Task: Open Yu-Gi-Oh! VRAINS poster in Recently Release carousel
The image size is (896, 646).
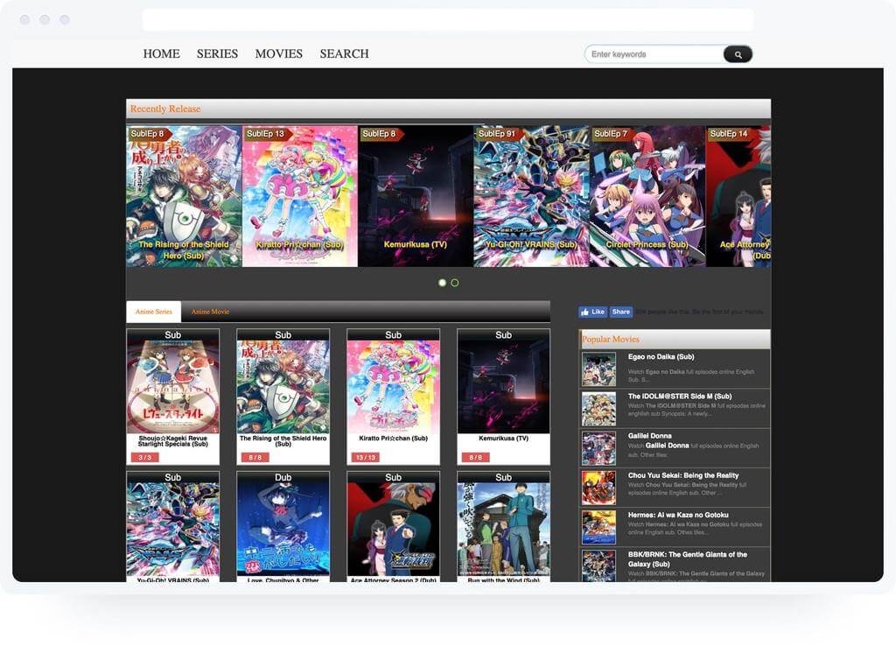Action: (531, 196)
